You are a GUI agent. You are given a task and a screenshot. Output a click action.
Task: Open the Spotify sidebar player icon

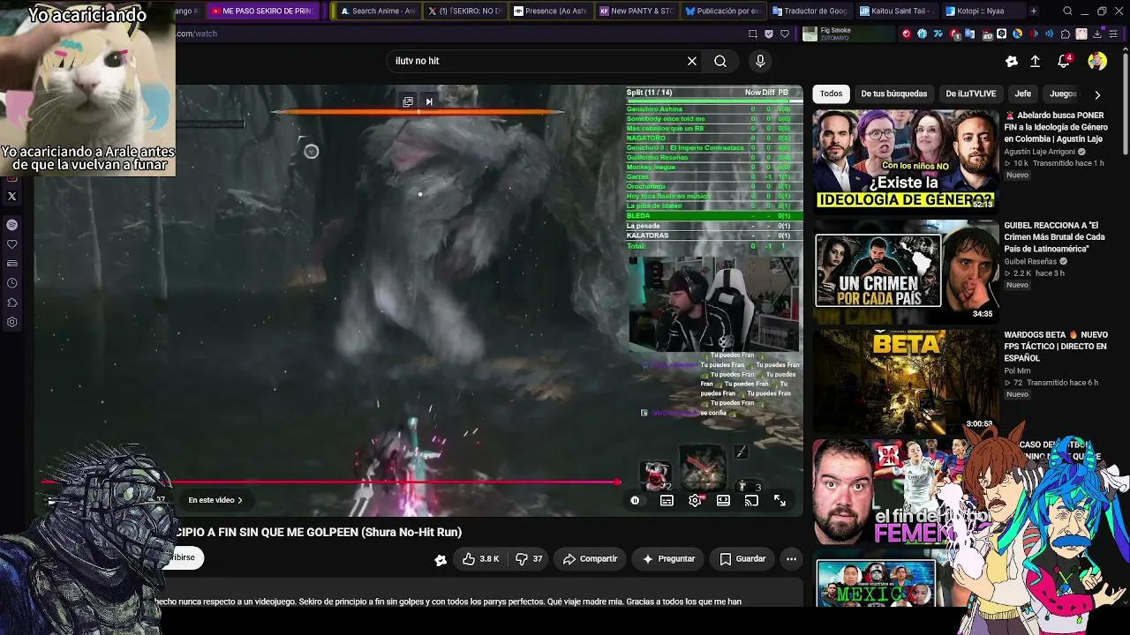coord(11,225)
